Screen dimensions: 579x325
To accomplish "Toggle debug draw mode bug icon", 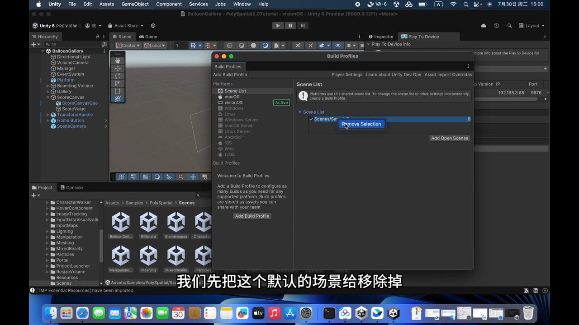I will (276, 45).
